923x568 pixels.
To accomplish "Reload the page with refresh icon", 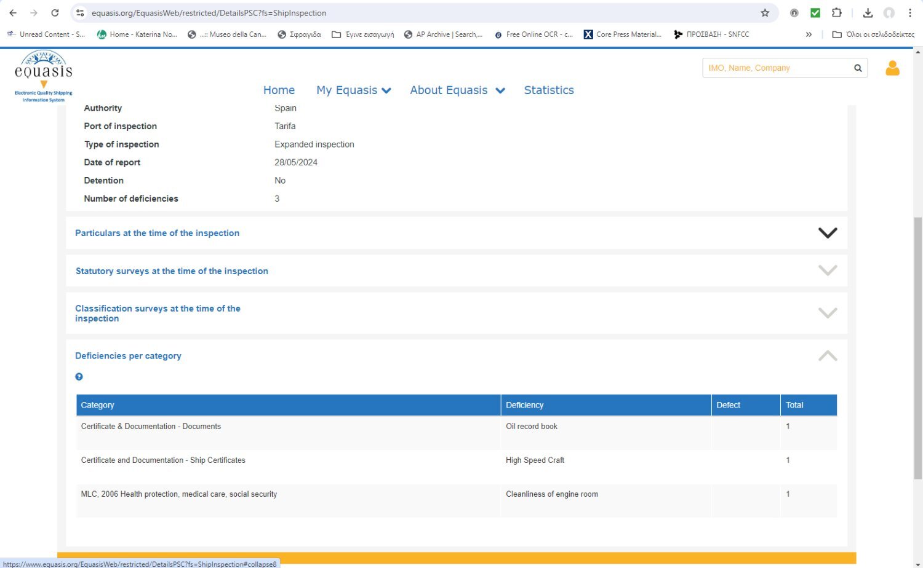I will (x=55, y=13).
